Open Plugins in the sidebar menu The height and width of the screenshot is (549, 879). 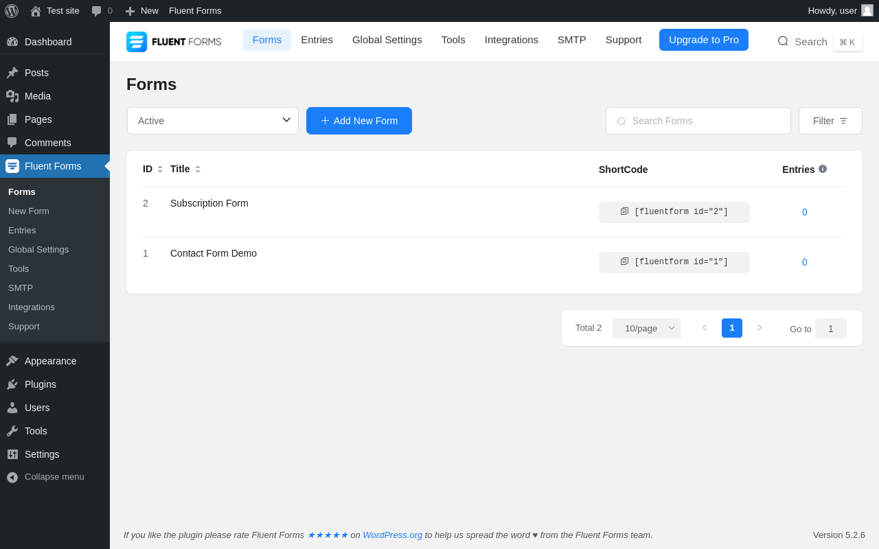point(41,384)
